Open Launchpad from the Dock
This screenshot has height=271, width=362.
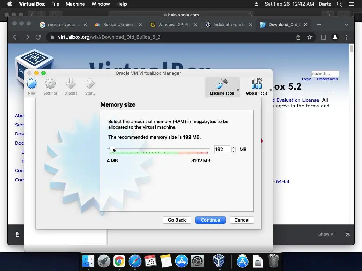pyautogui.click(x=104, y=261)
